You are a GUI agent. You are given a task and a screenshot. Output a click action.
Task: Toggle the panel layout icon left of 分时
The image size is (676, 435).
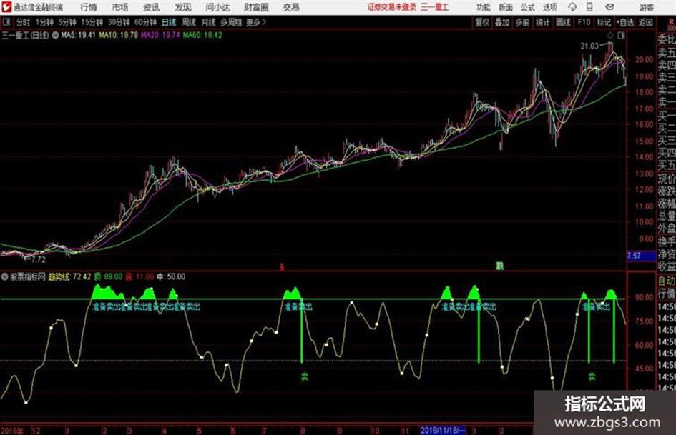pos(6,22)
